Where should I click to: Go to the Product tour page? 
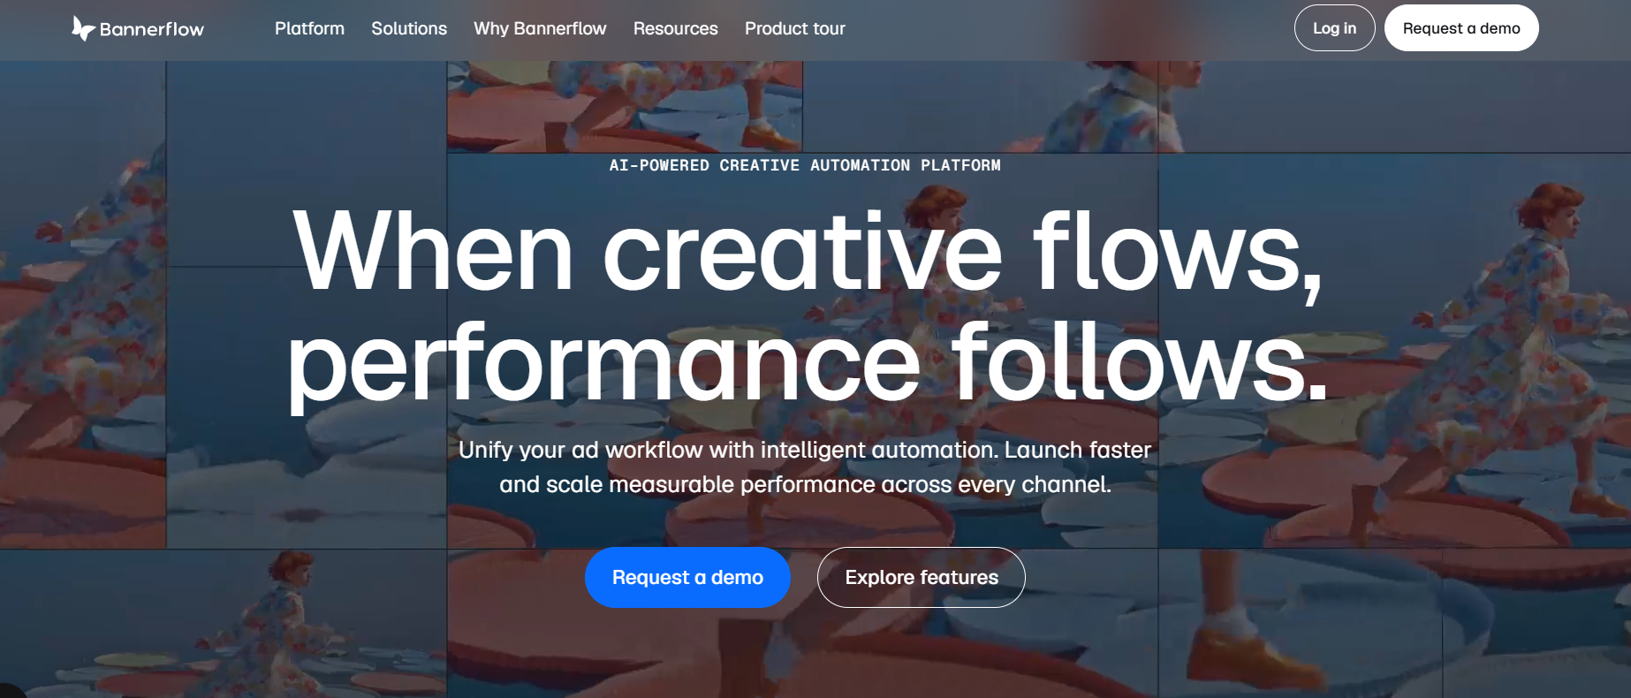tap(795, 28)
